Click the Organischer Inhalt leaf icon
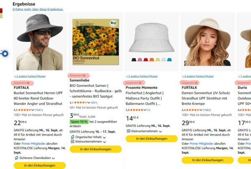Image resolution: width=251 pixels, height=169 pixels. (72, 137)
